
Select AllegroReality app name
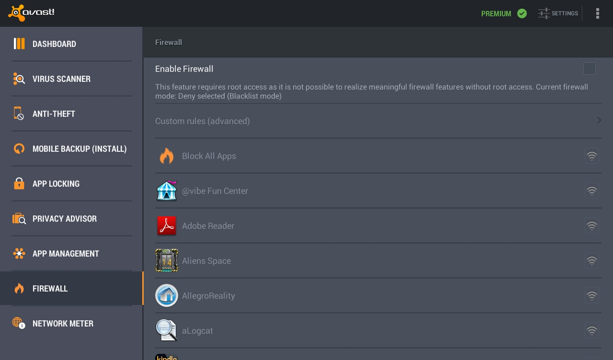click(x=208, y=296)
